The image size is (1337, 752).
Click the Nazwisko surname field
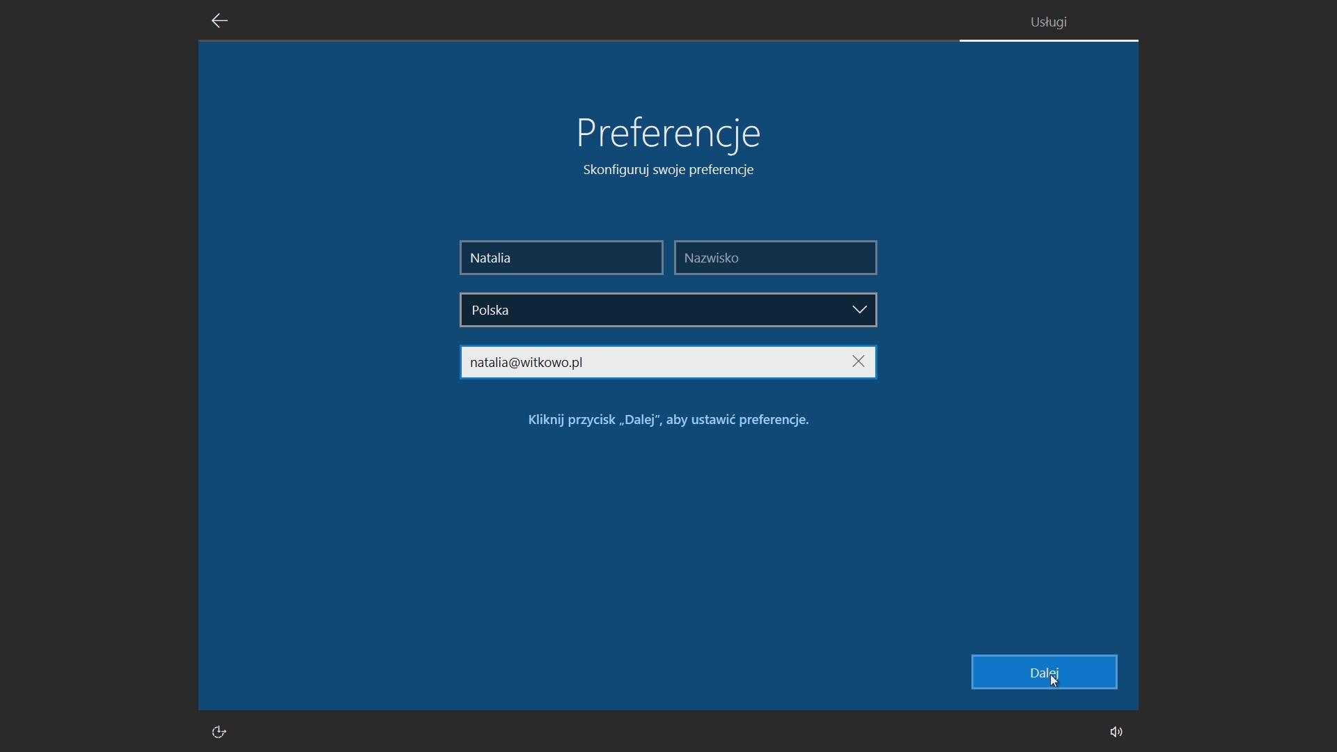pos(775,258)
